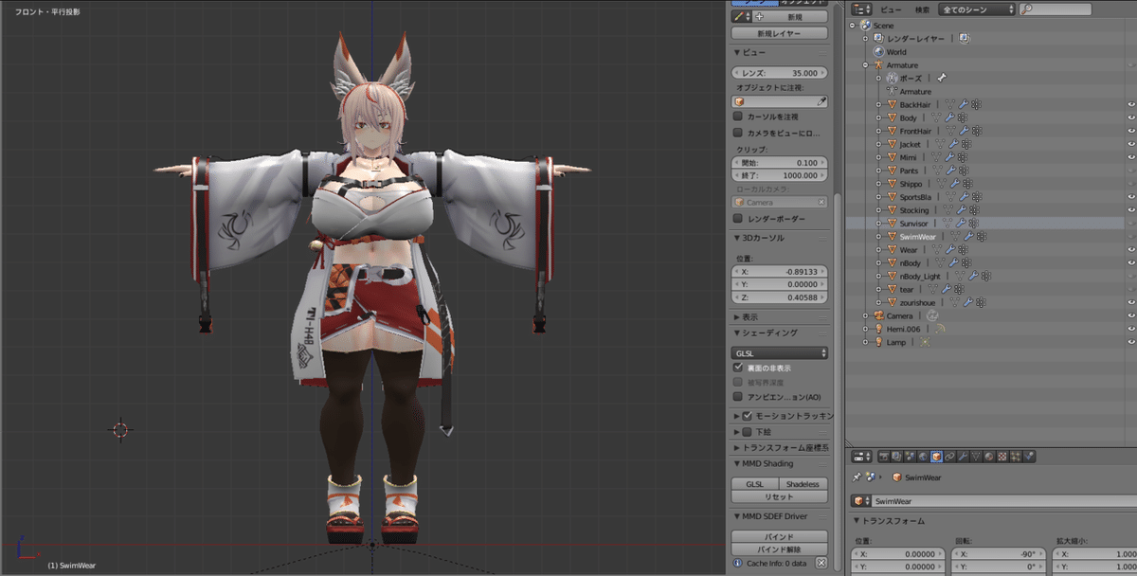Open the Particles properties tab icon
The height and width of the screenshot is (576, 1137).
[1016, 457]
